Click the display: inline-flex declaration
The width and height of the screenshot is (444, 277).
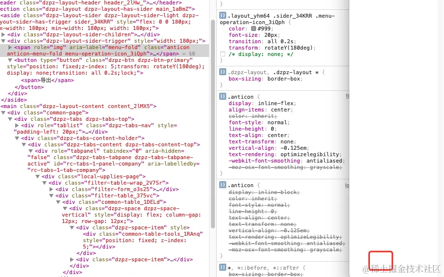point(262,104)
